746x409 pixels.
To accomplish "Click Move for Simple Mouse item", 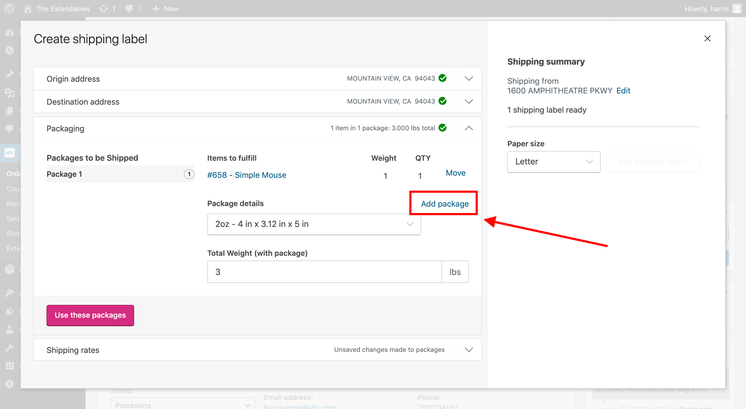I will [x=455, y=173].
